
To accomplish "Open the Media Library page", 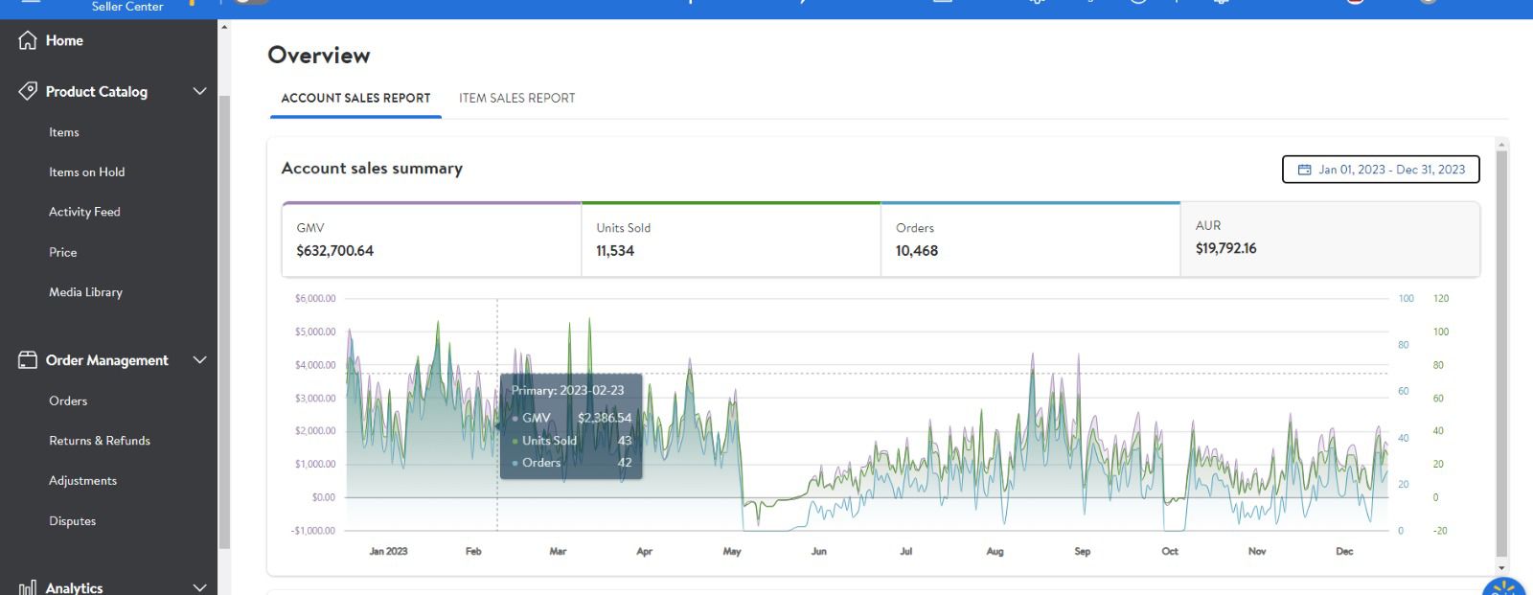I will (x=85, y=292).
